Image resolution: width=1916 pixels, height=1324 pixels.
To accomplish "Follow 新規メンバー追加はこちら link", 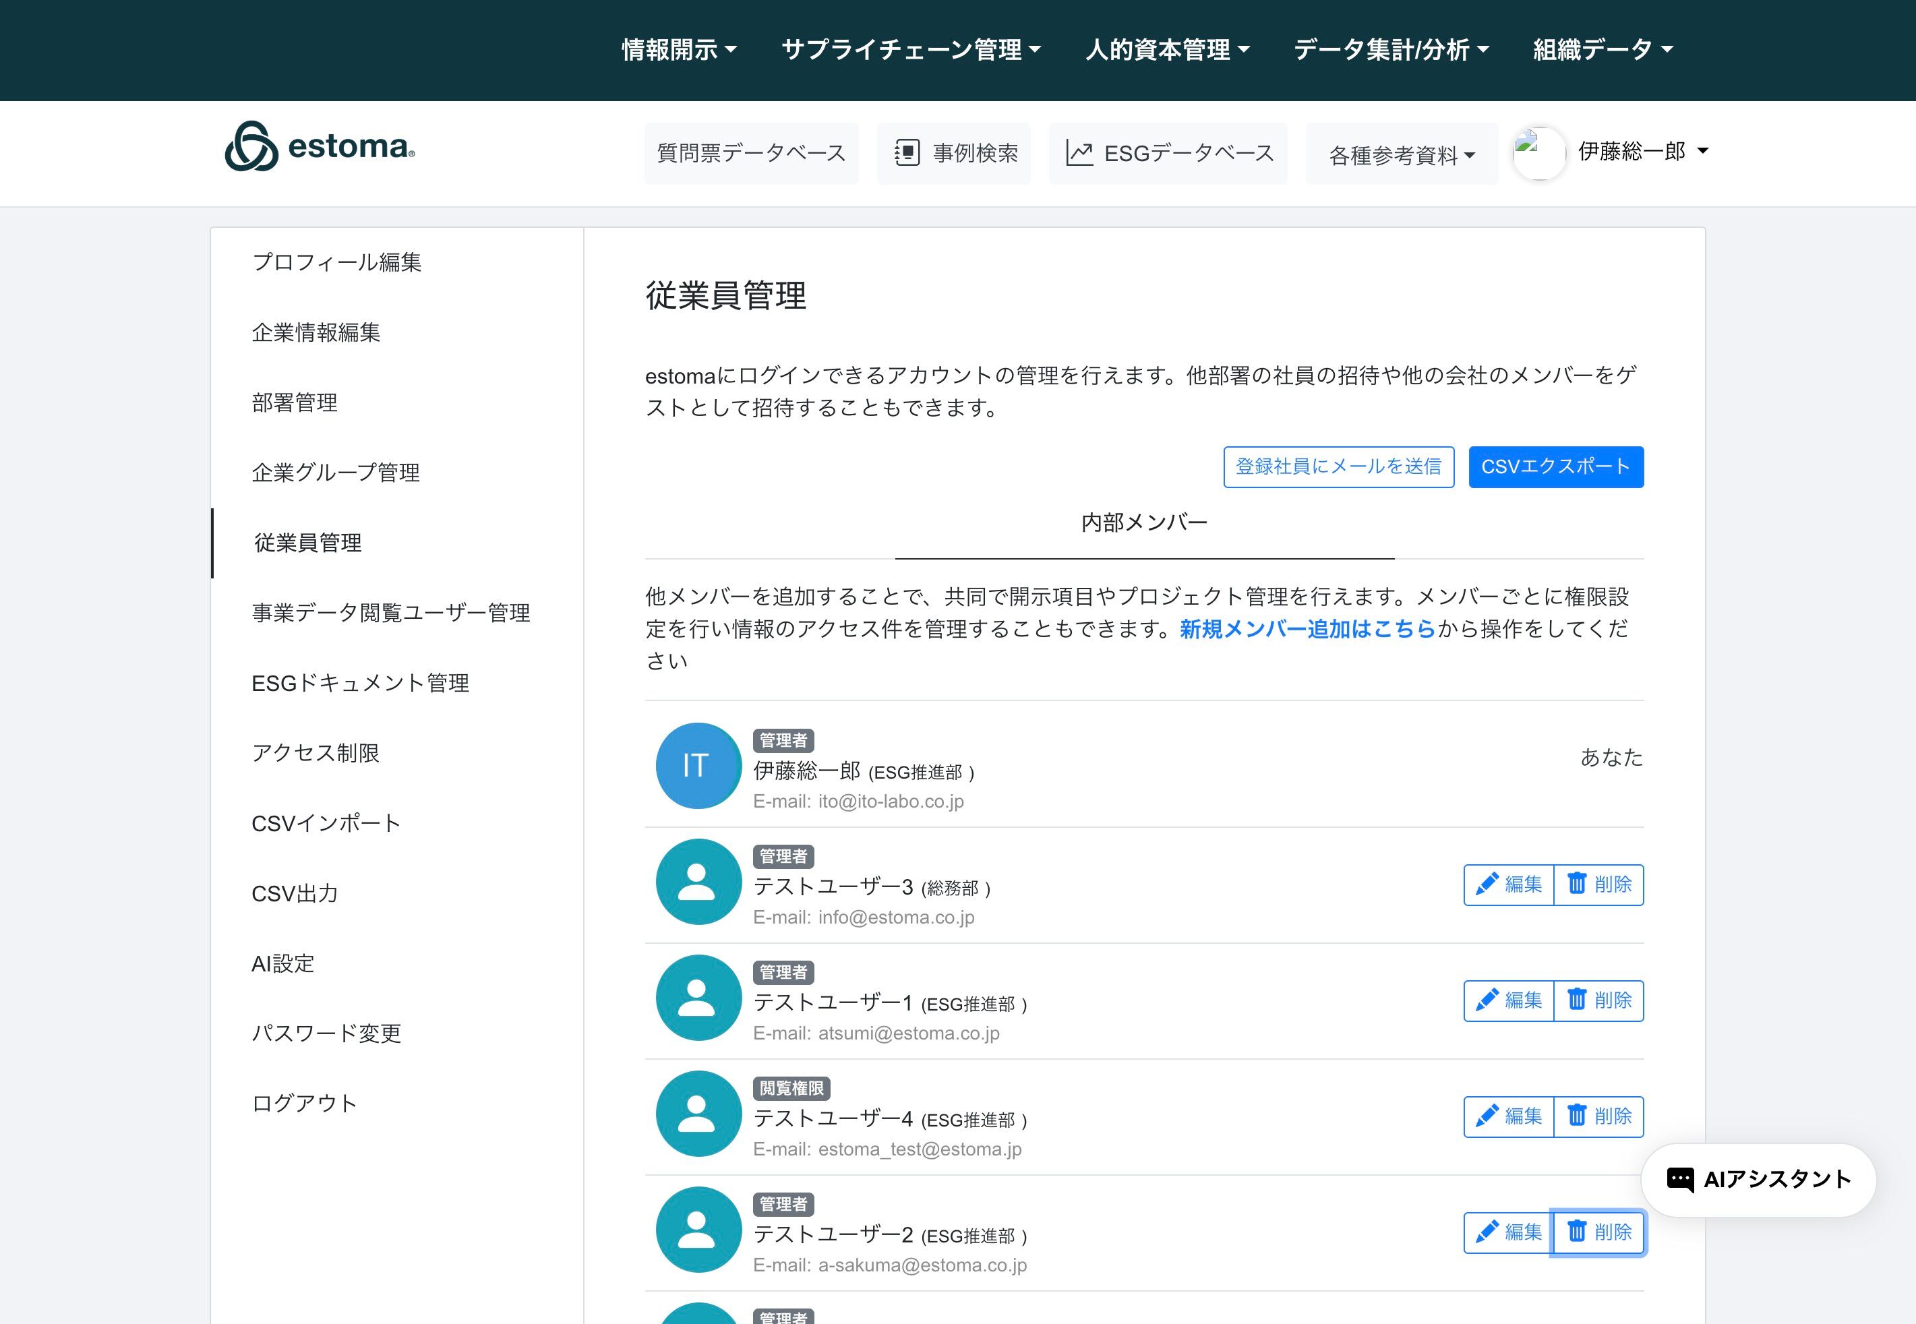I will 1307,629.
